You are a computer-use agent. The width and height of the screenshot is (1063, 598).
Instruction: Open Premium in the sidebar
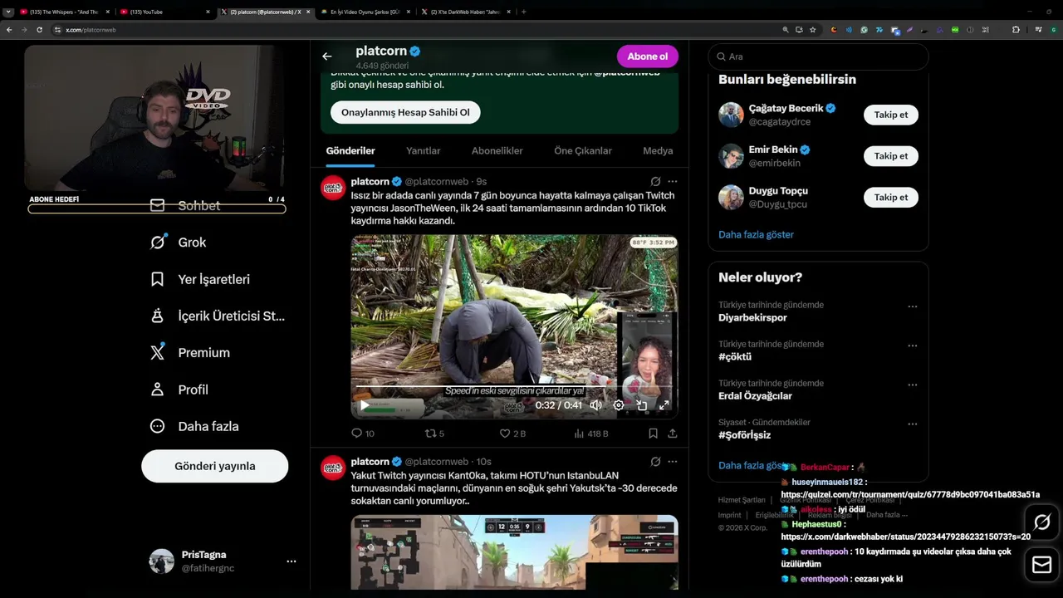(189, 352)
